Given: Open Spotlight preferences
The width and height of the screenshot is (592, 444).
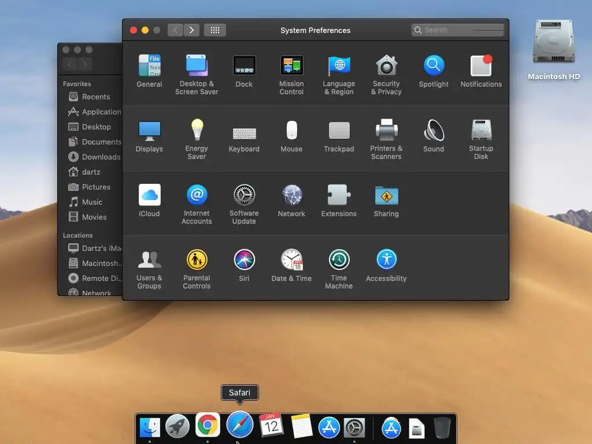Looking at the screenshot, I should (x=434, y=71).
